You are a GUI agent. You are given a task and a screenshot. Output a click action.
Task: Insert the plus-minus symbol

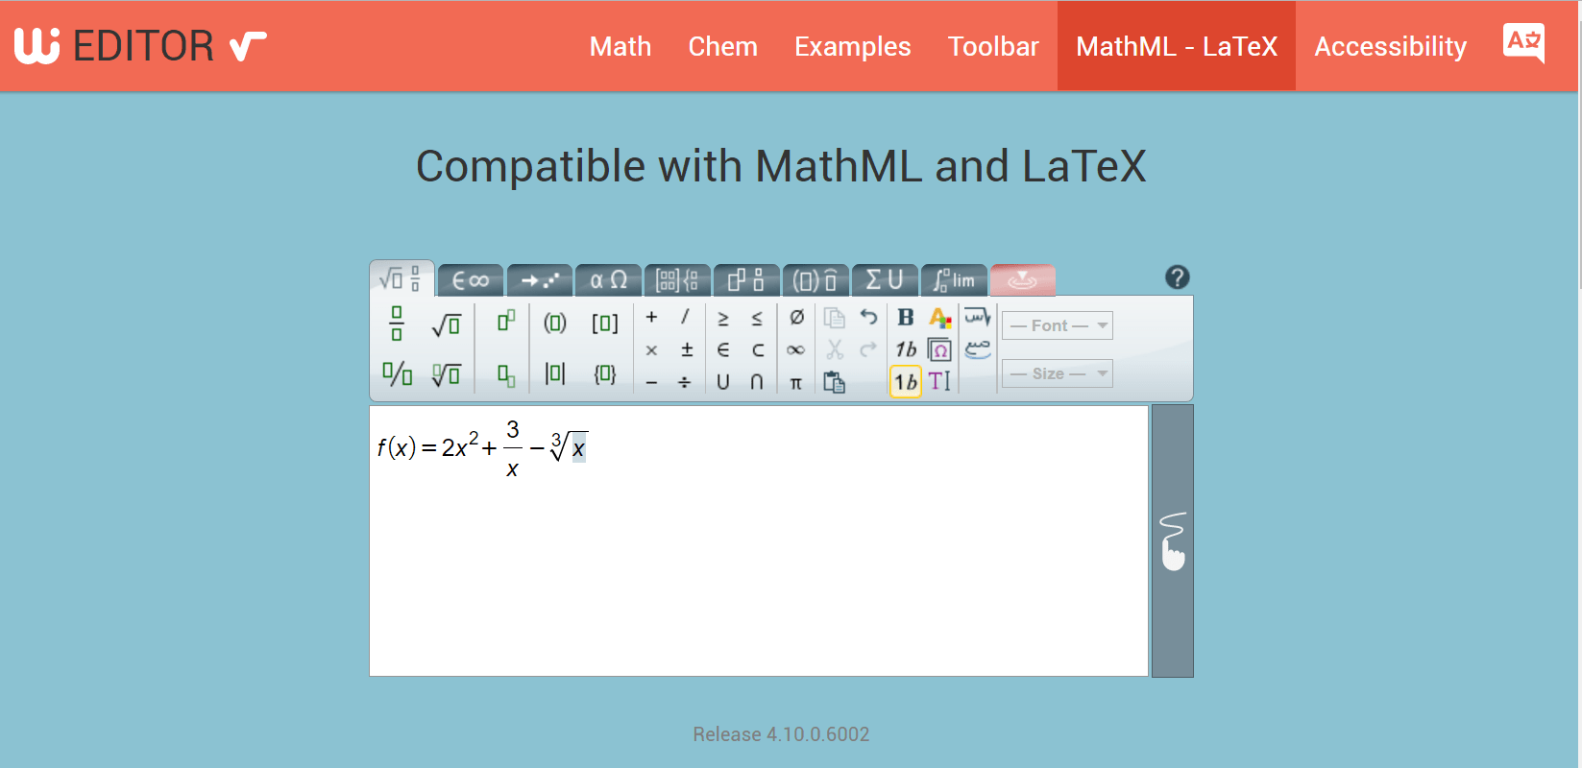686,349
